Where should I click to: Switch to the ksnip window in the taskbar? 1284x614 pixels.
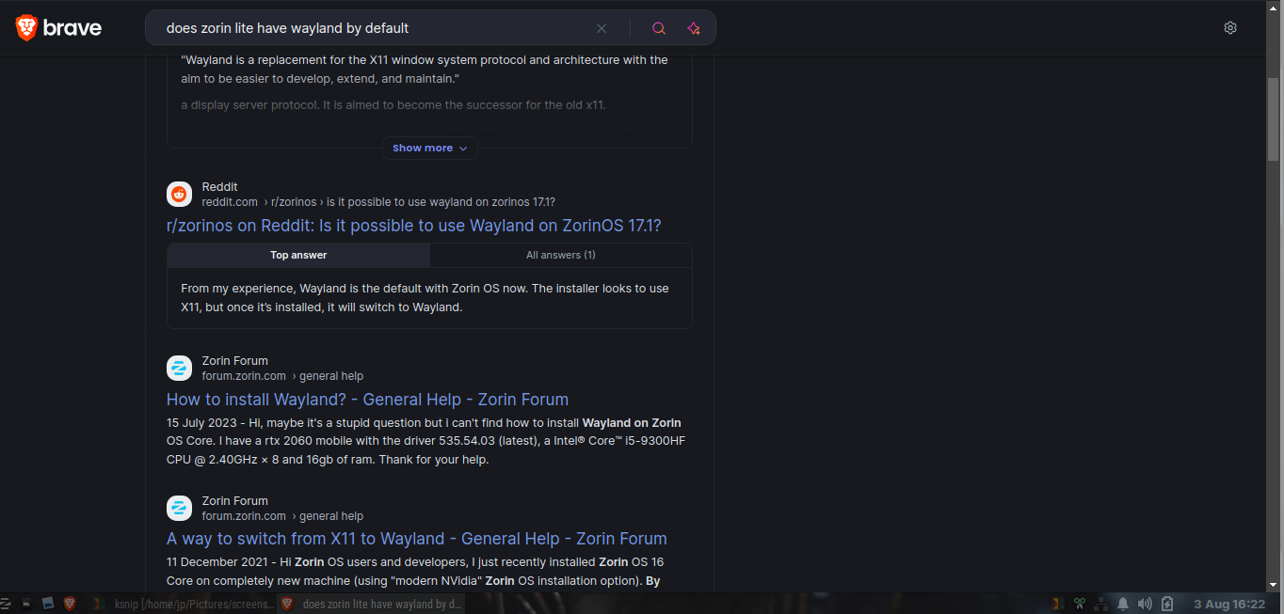click(185, 604)
